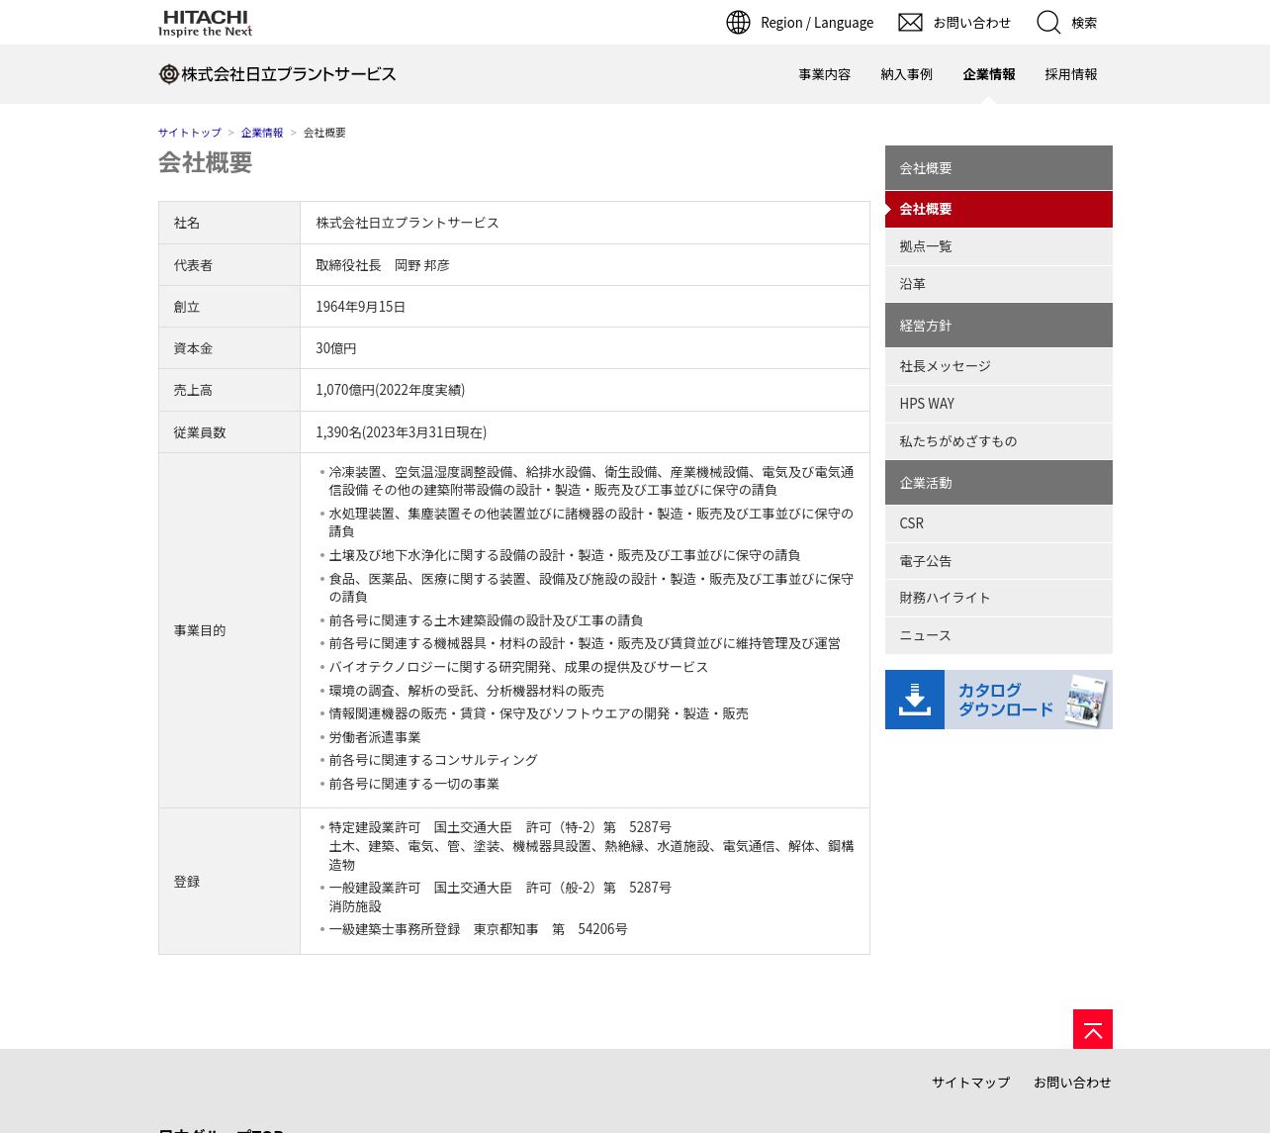Click 社名 row label
The image size is (1270, 1133).
click(x=187, y=223)
